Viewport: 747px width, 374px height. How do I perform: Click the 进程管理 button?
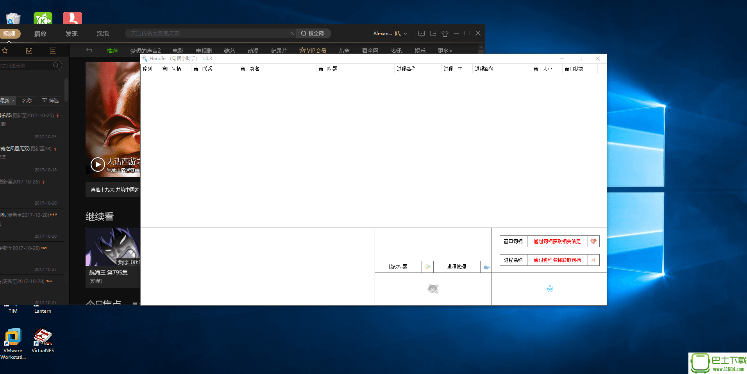pyautogui.click(x=457, y=267)
